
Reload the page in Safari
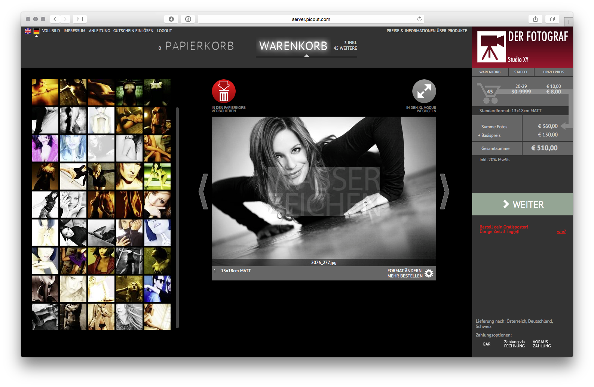(x=419, y=19)
